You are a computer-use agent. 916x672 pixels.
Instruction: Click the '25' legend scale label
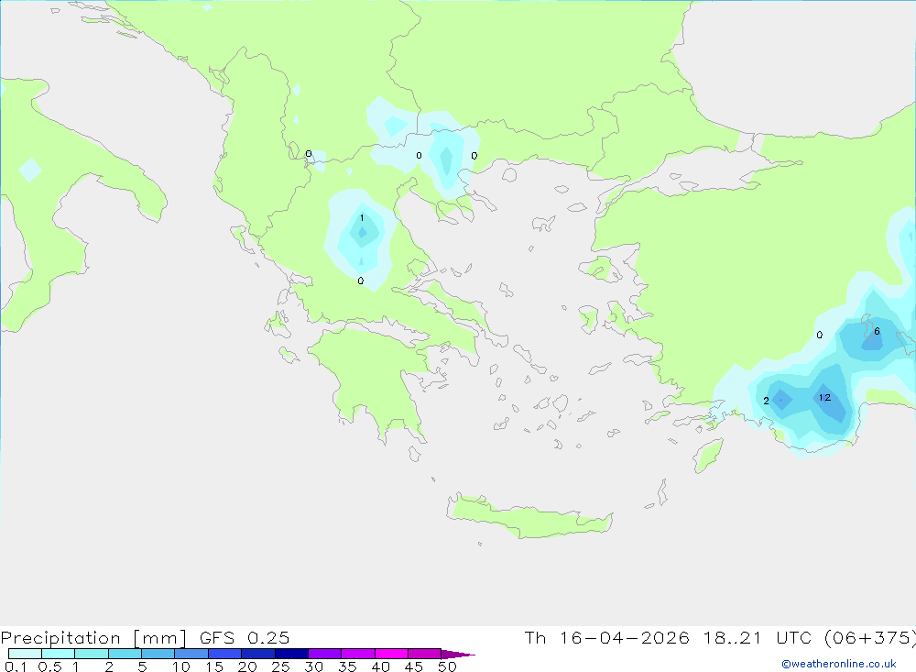[281, 666]
